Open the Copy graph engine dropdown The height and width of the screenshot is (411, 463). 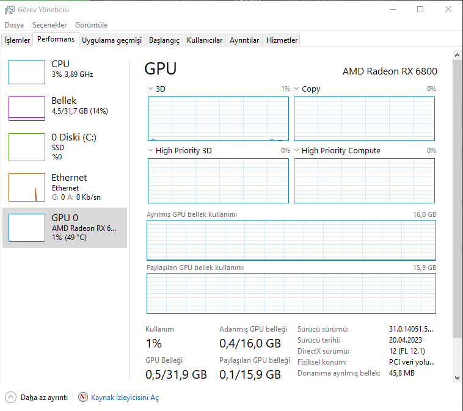pos(297,89)
